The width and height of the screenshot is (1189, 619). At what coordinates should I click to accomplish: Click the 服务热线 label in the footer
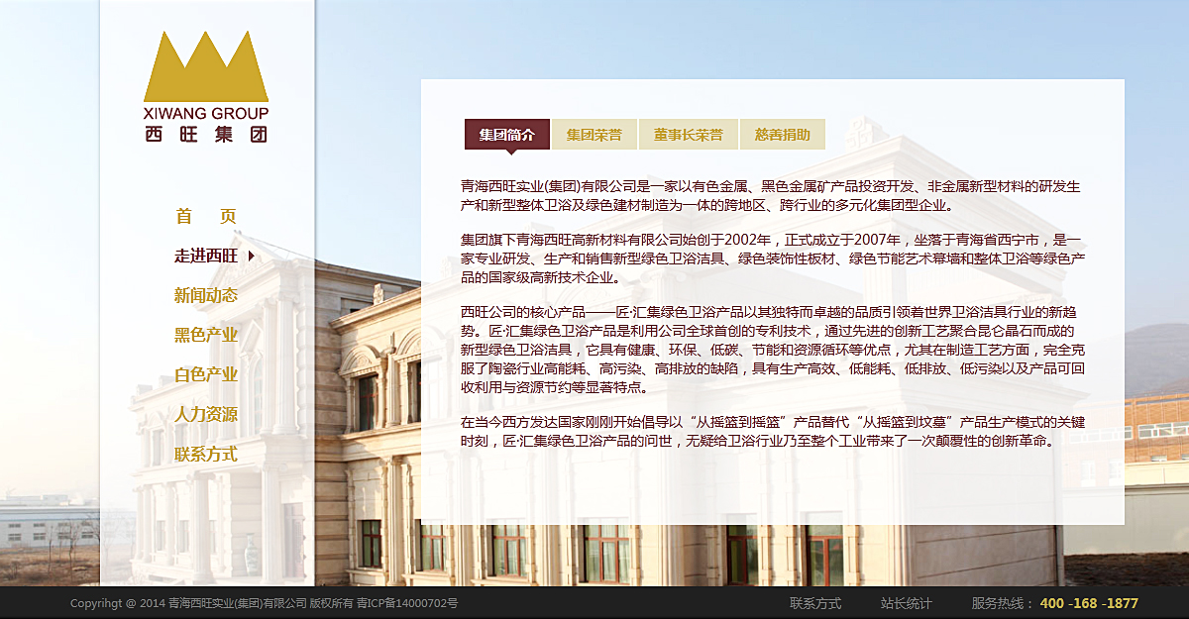tap(1003, 603)
